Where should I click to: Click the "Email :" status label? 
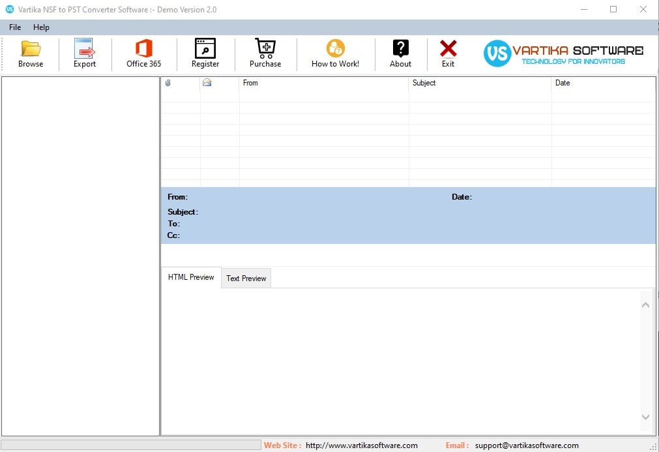[x=458, y=445]
